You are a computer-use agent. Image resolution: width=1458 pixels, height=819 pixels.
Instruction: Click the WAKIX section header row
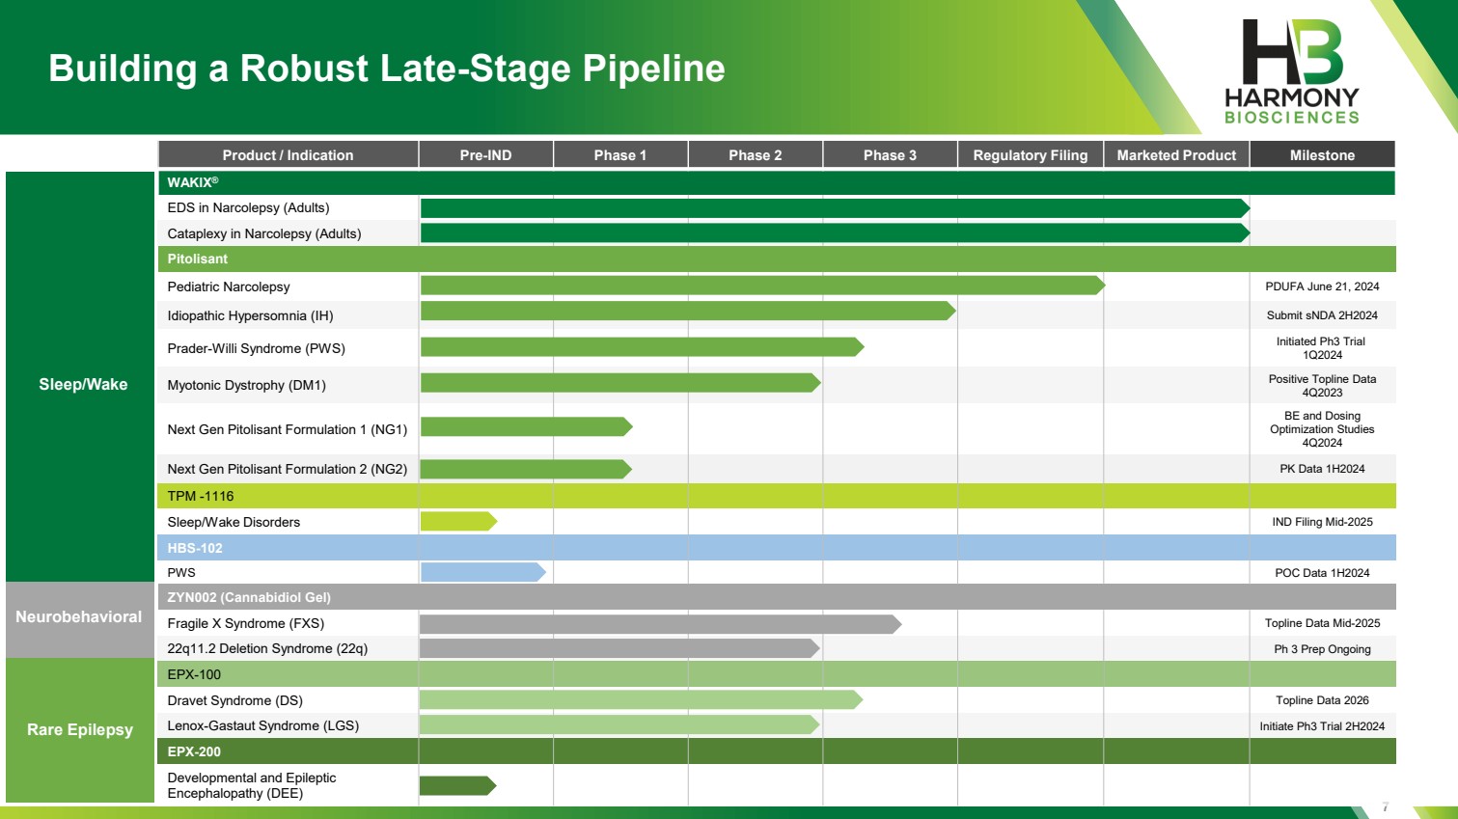(777, 182)
